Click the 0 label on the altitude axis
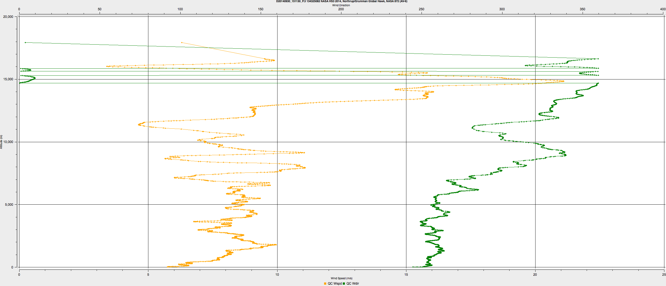 [x=12, y=267]
